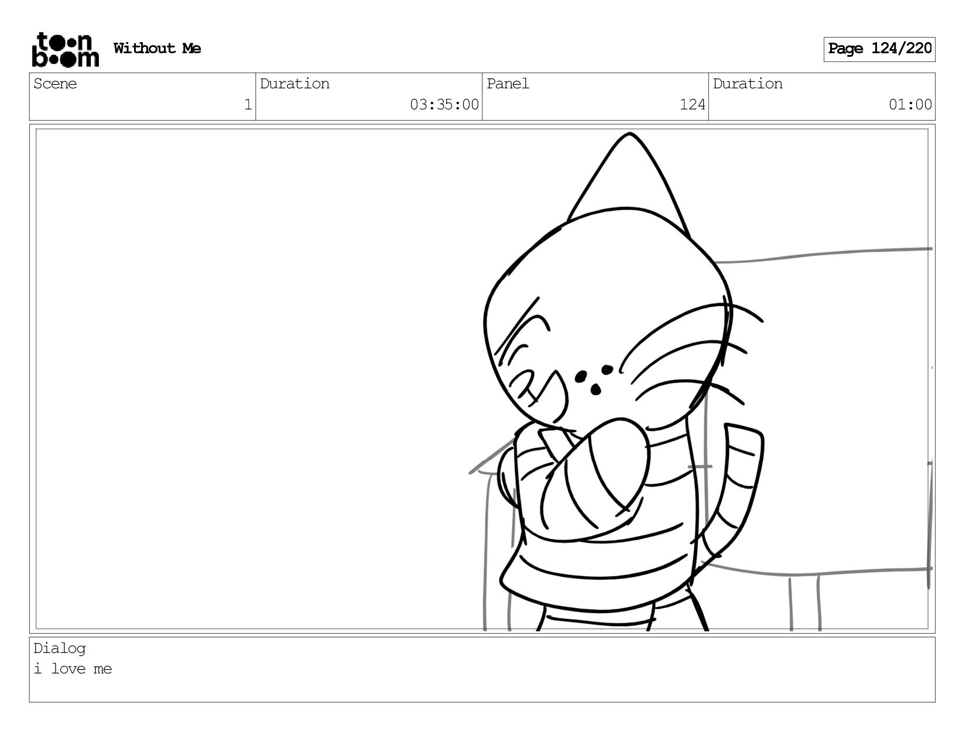Select panel duration value 01:00
The width and height of the screenshot is (966, 746).
(x=910, y=105)
